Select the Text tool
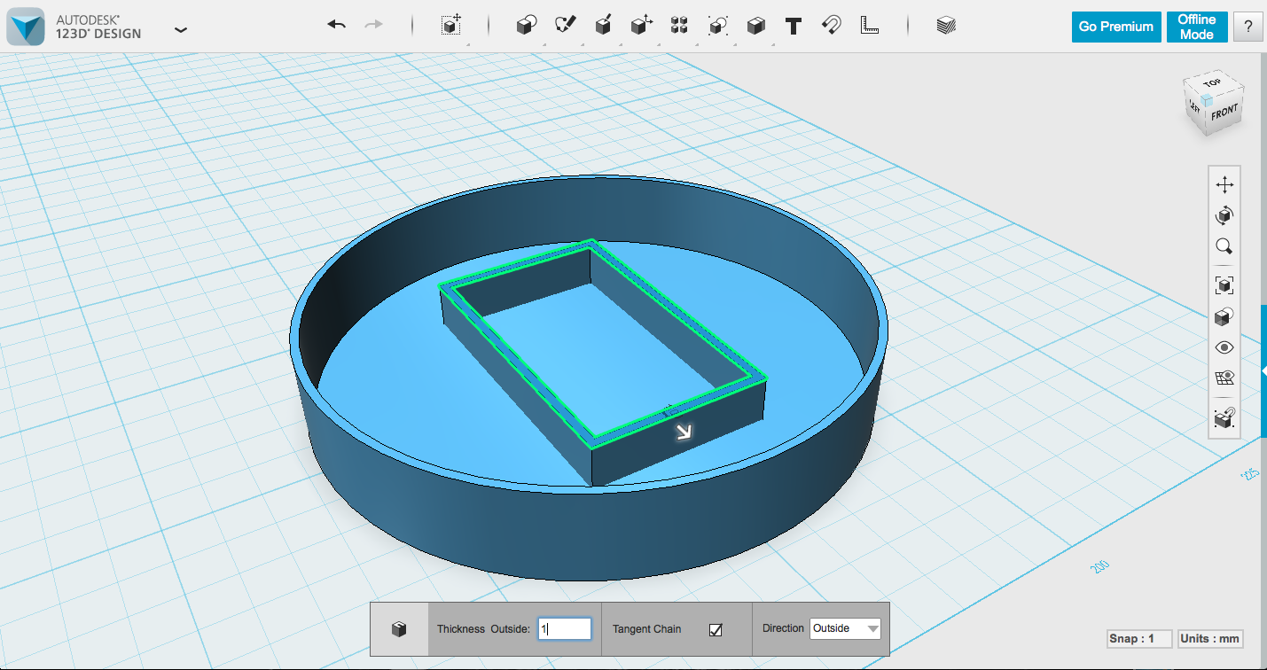 (x=793, y=25)
